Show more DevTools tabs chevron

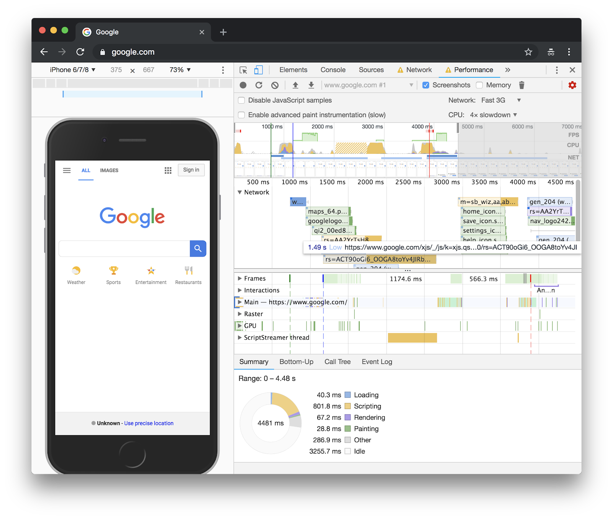tap(508, 70)
